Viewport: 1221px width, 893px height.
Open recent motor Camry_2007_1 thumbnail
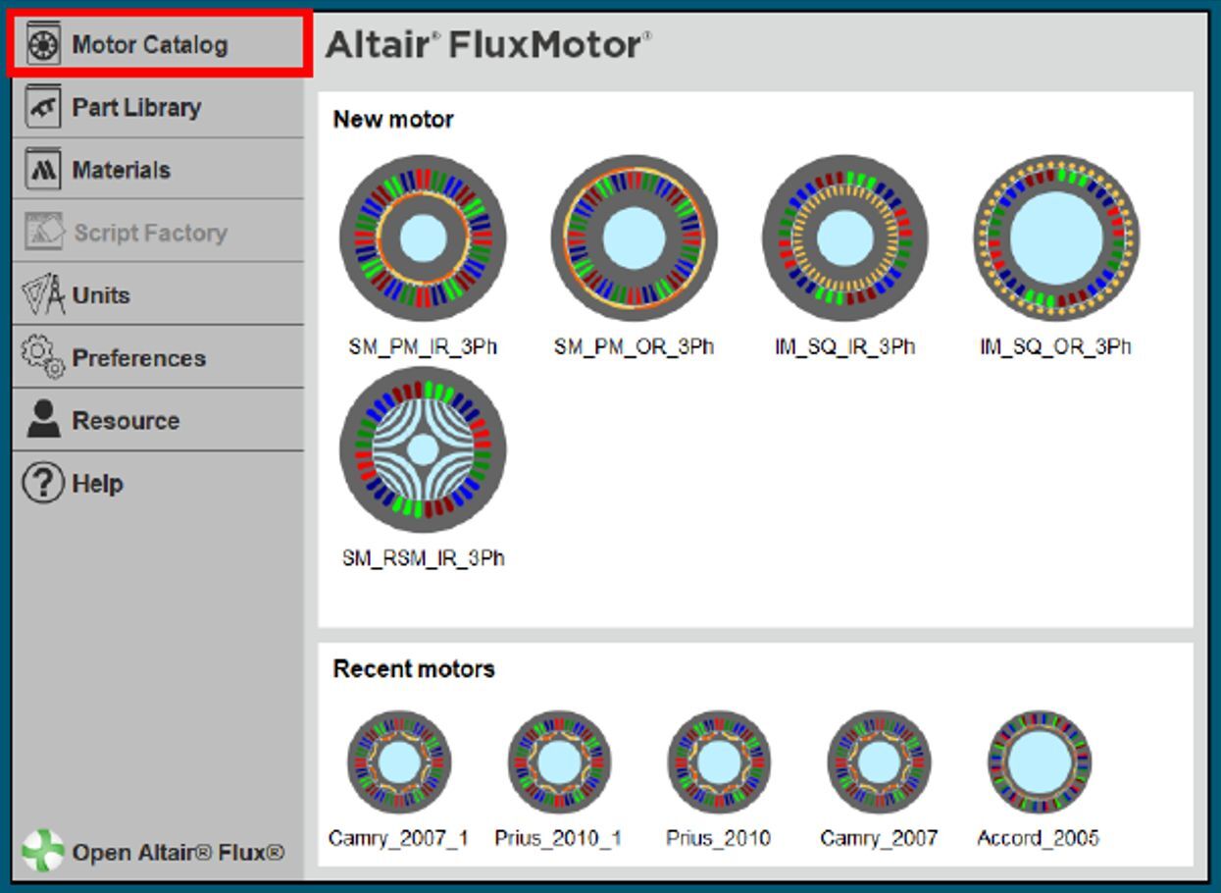tap(398, 762)
